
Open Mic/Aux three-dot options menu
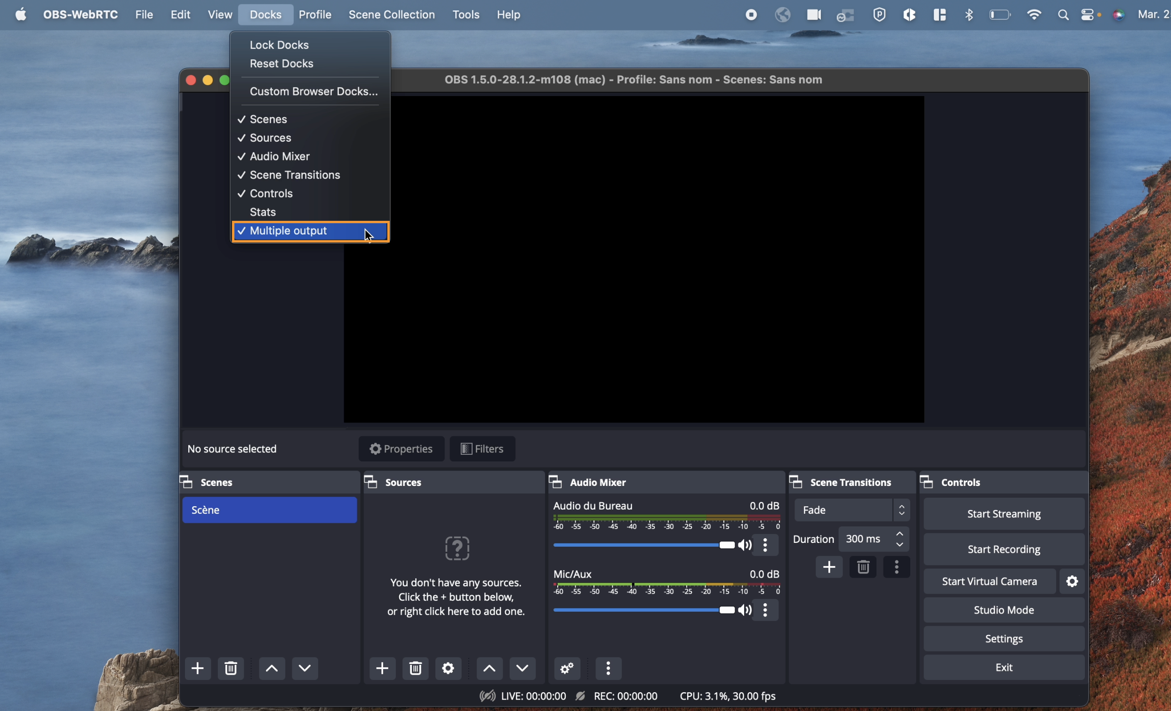click(x=765, y=610)
